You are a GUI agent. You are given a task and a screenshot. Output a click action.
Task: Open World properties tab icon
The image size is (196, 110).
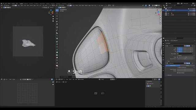click(x=163, y=52)
